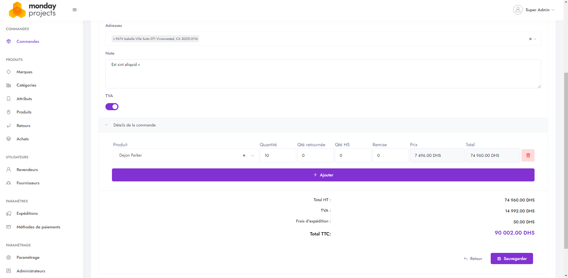Navigate to Méthodes de paiements
Viewport: 568px width, 278px height.
[x=38, y=227]
